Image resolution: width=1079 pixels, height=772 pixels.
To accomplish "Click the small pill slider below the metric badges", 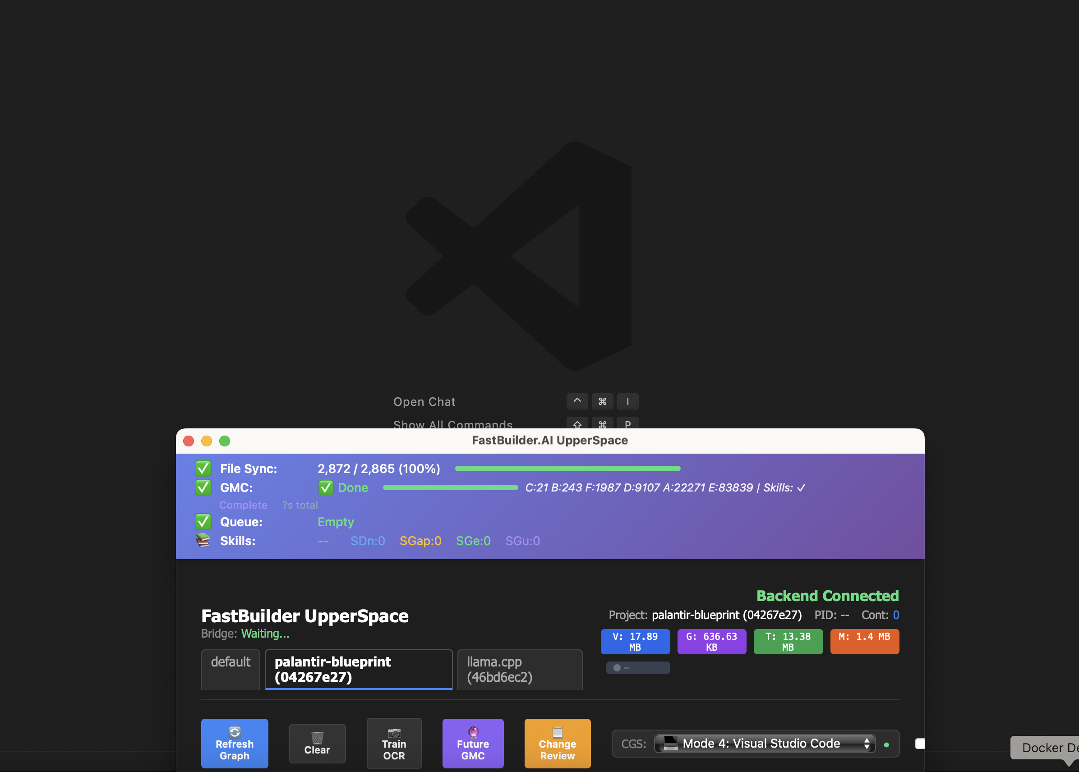I will 638,667.
